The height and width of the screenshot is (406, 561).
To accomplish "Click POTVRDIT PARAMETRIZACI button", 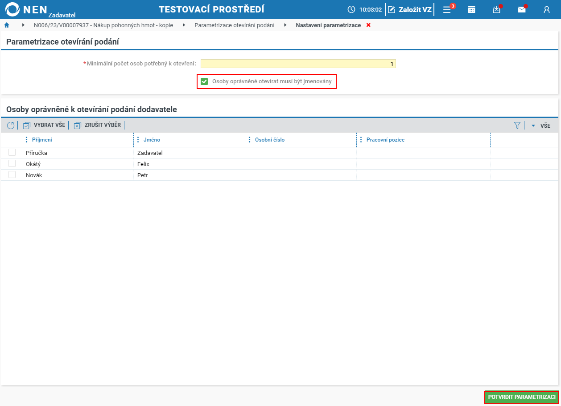I will click(522, 397).
